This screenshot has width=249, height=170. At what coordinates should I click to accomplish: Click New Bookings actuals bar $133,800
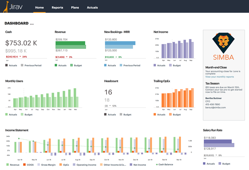click(120, 43)
